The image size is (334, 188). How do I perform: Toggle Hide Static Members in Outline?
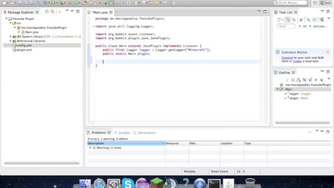(310, 80)
